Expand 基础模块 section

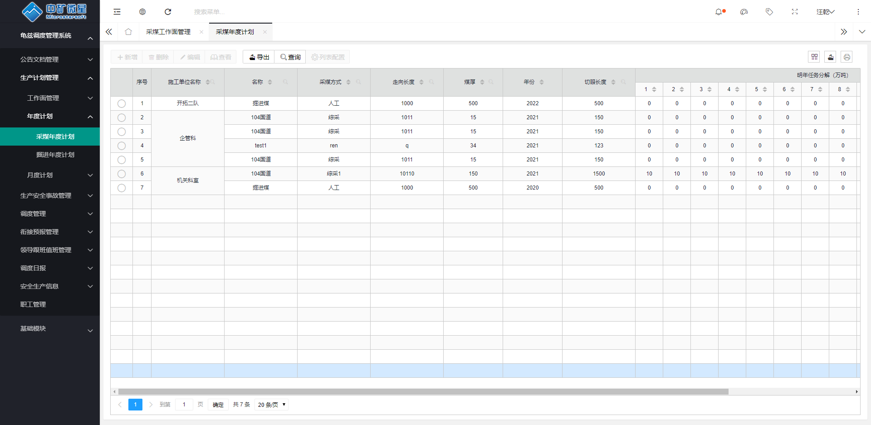(50, 328)
